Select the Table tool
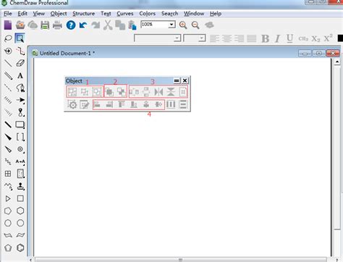The height and width of the screenshot is (262, 343). coord(8,174)
